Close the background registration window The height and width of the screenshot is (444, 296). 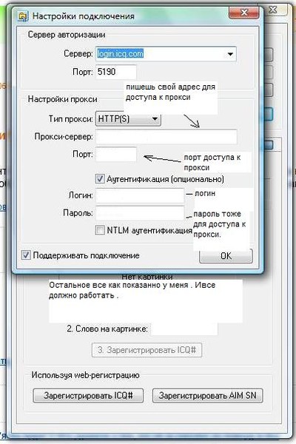pyautogui.click(x=273, y=10)
